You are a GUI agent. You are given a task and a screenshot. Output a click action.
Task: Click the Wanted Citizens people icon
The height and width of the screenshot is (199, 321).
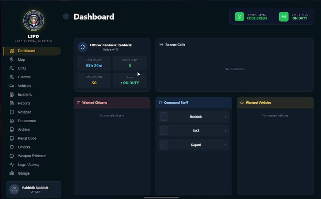coord(79,103)
